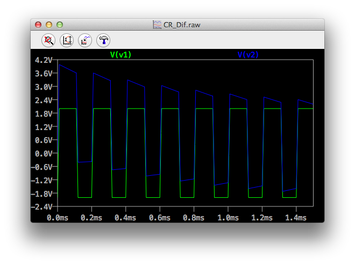Image resolution: width=355 pixels, height=265 pixels.
Task: Click the 0.0ms label on time axis
Action: 58,218
